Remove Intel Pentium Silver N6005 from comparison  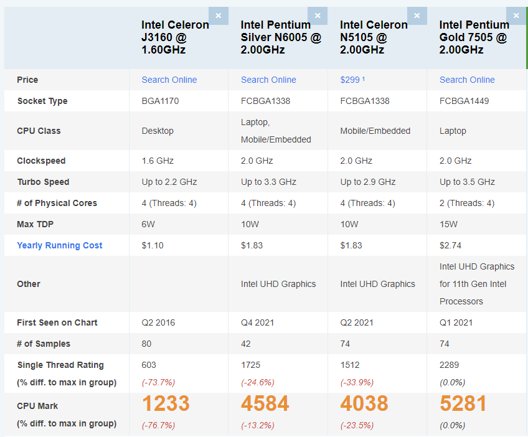point(318,15)
